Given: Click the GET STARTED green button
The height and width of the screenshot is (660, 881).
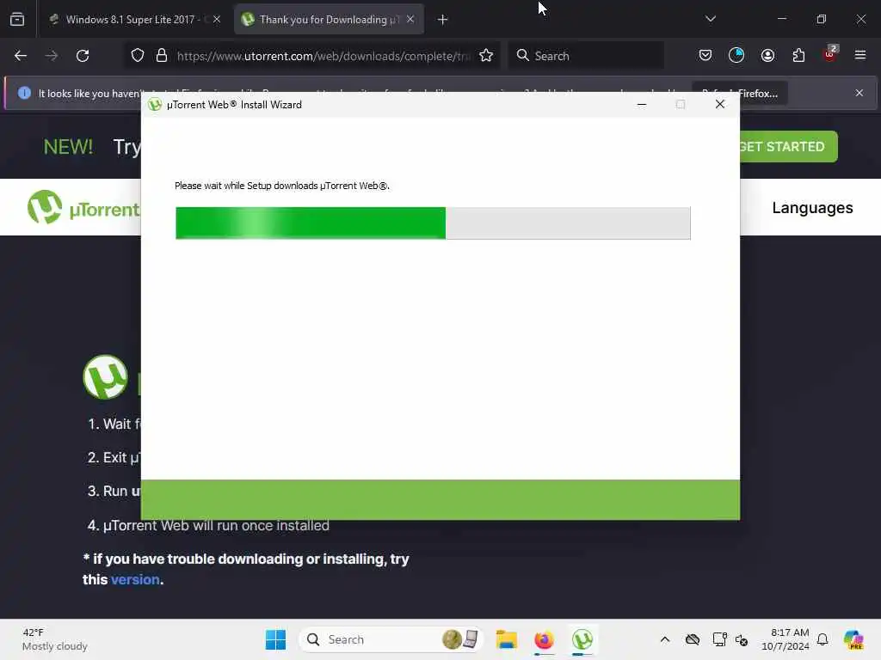Looking at the screenshot, I should coord(788,146).
